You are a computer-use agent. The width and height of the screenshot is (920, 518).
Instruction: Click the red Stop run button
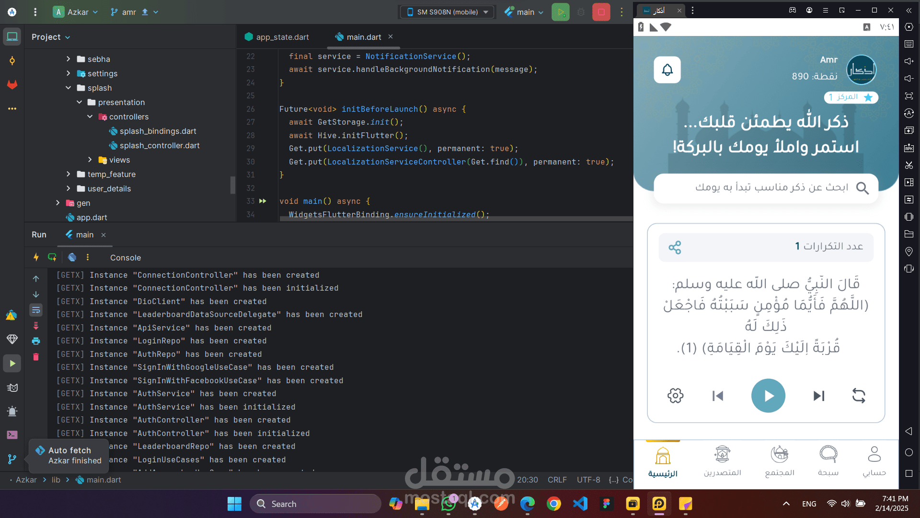601,12
